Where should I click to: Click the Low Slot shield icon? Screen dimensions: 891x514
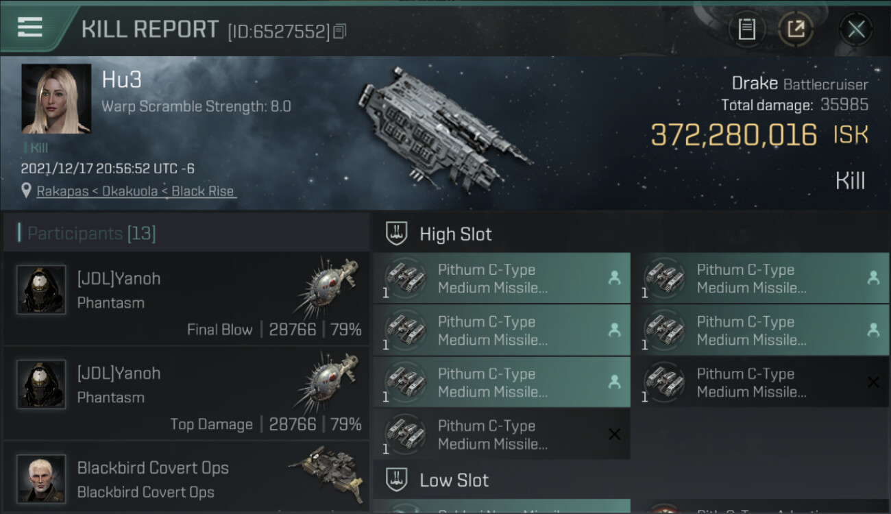point(398,480)
